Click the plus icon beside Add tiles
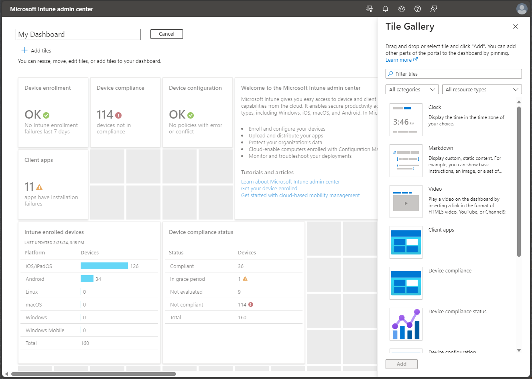Viewport: 532px width, 379px height. click(24, 50)
